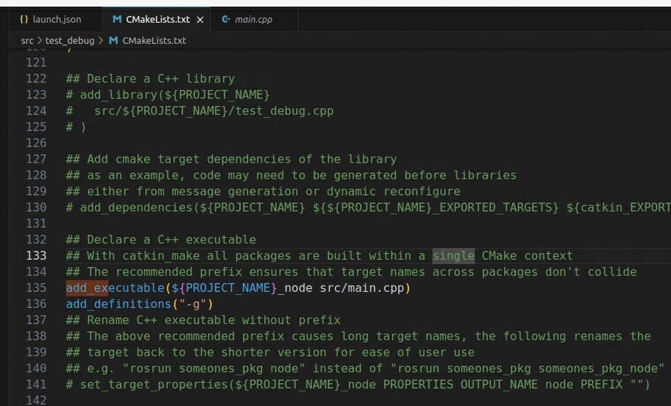Open the 'test_debug' breadcrumb folder

click(x=70, y=41)
